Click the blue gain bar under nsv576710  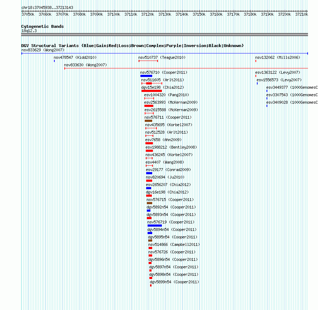(x=146, y=76)
